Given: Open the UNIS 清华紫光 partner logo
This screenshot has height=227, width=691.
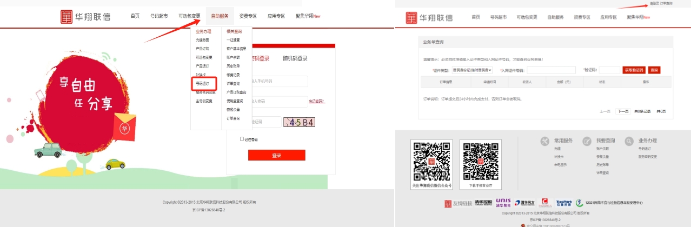Looking at the screenshot, I should pyautogui.click(x=503, y=203).
